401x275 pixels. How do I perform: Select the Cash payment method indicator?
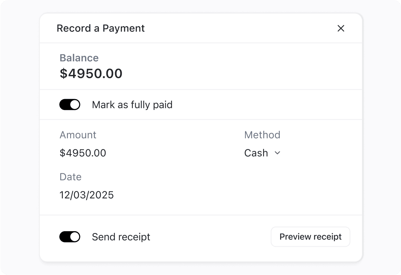coord(256,153)
